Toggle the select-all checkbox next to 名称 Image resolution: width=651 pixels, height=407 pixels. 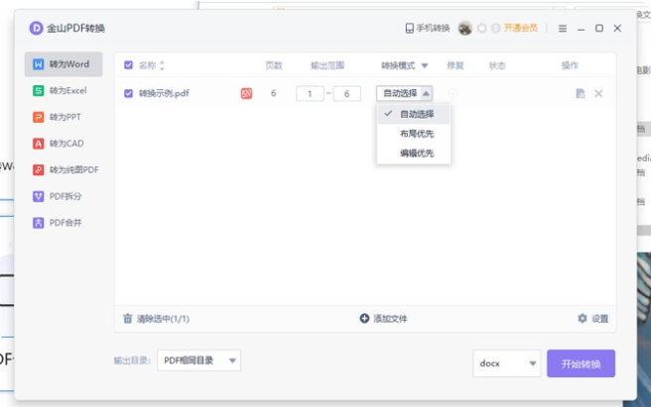pyautogui.click(x=128, y=65)
